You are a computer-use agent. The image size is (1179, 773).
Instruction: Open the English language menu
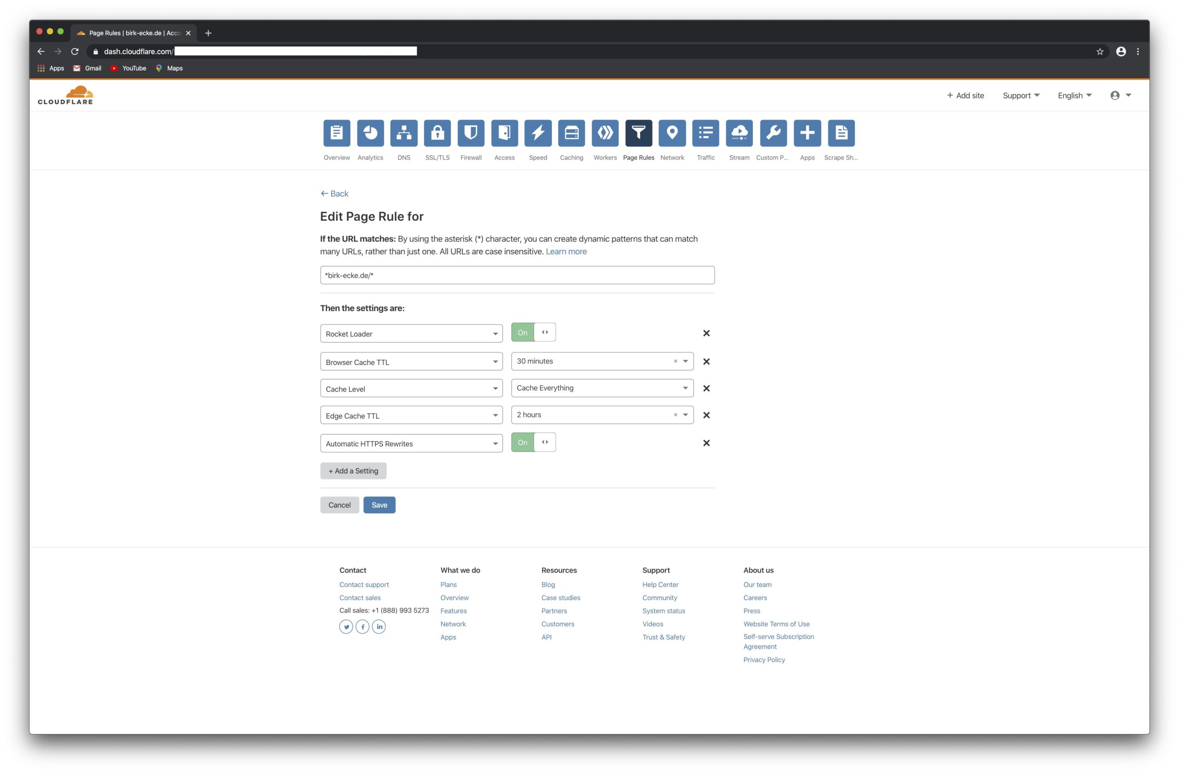1074,96
